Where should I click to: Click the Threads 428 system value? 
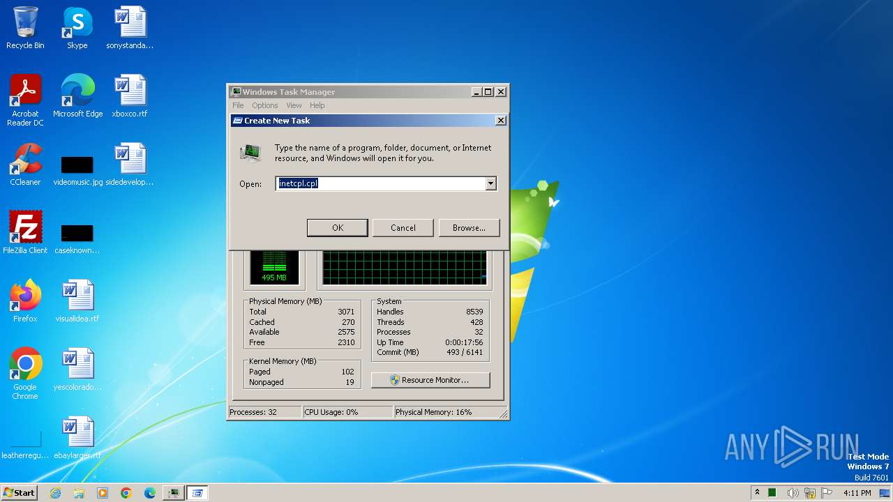430,322
